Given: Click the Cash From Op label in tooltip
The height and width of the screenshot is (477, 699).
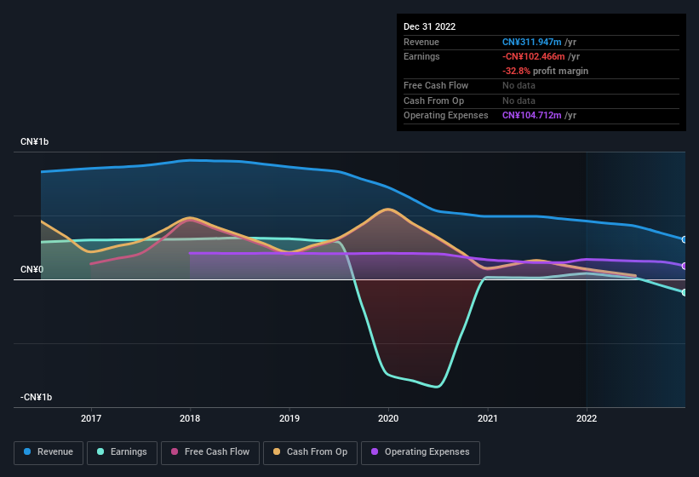Looking at the screenshot, I should [433, 101].
